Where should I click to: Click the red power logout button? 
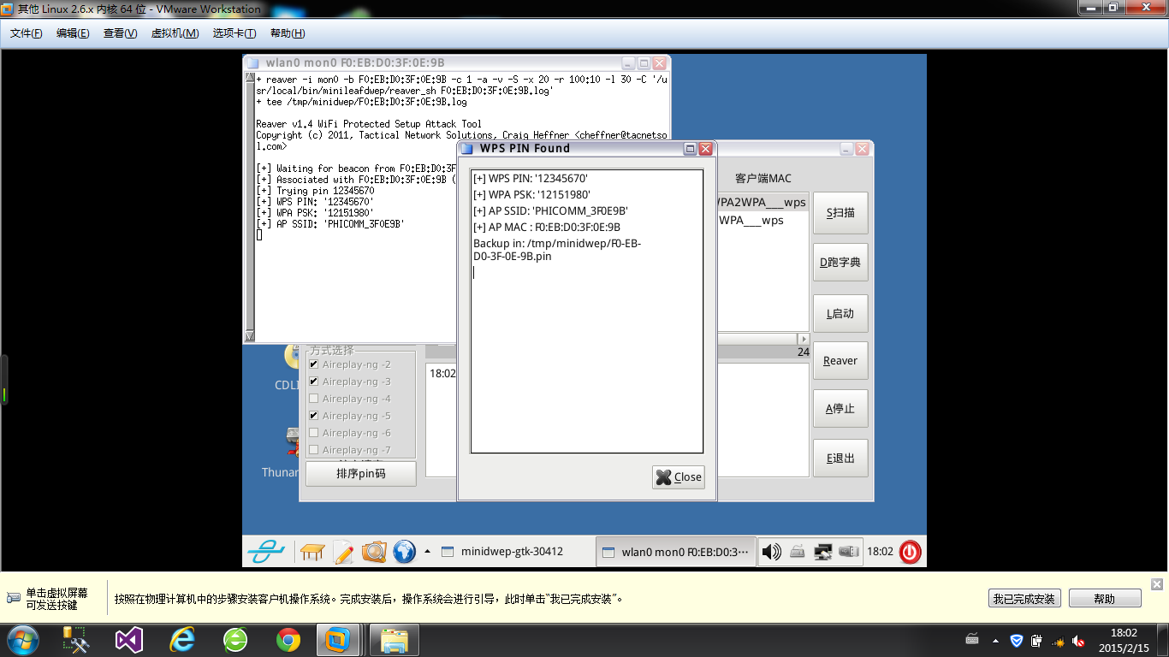point(910,552)
